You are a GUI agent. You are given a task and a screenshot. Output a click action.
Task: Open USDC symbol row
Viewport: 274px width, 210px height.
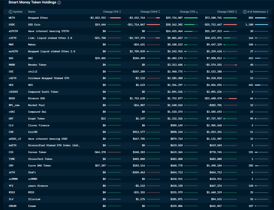[12, 25]
